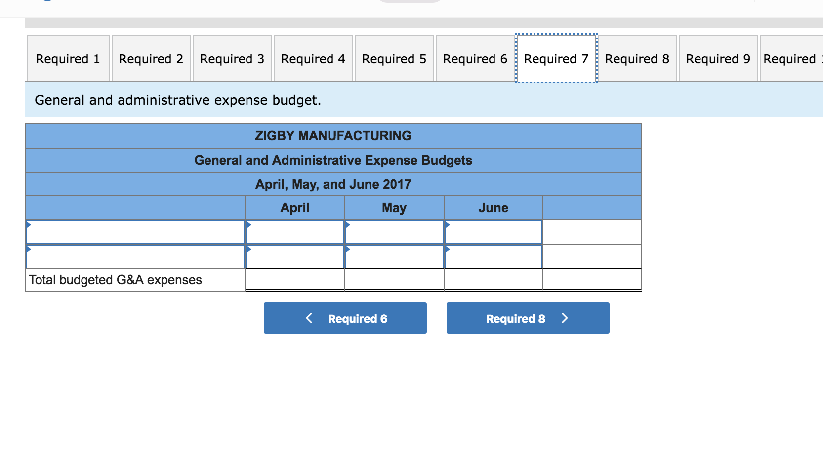Switch to the Required 1 tab
The height and width of the screenshot is (460, 823).
point(68,58)
